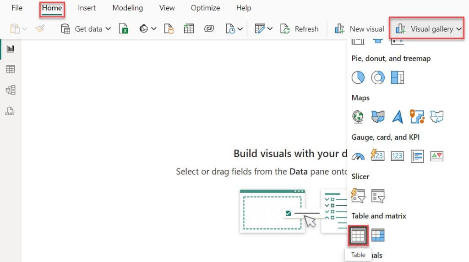
Task: Select the Format painter brush
Action: tap(40, 29)
